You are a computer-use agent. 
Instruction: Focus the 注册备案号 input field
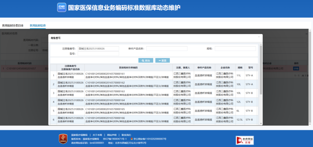98,48
